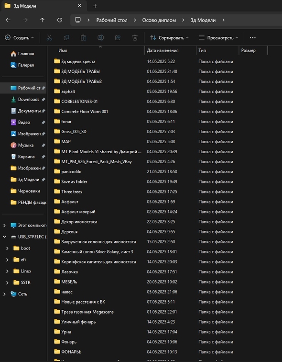Navigate back with the left arrow
Viewport: 282px width, 362px height.
[8, 20]
